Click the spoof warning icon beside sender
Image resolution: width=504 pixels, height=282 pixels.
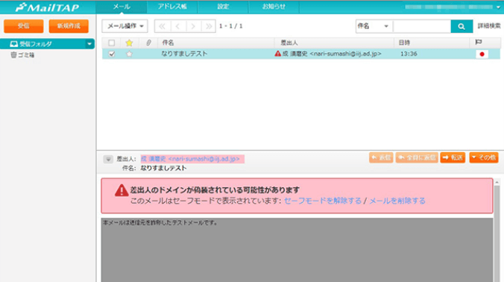click(277, 54)
